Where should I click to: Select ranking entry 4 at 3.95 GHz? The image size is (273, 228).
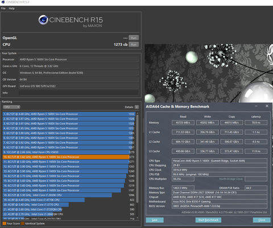point(69,128)
